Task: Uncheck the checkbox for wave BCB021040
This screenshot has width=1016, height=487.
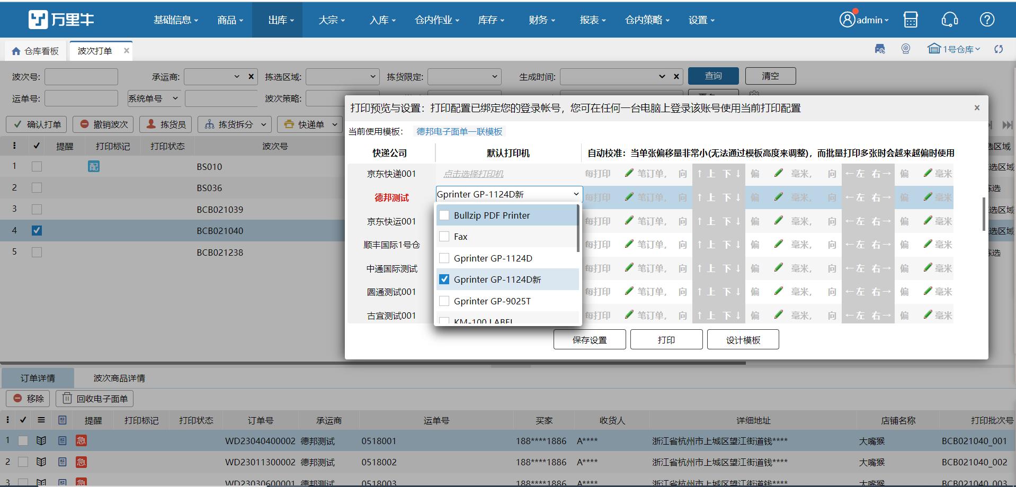Action: coord(37,230)
